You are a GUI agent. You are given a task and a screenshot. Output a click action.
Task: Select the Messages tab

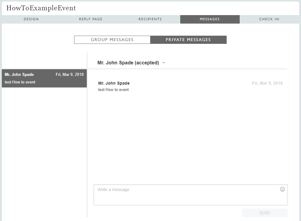point(210,19)
